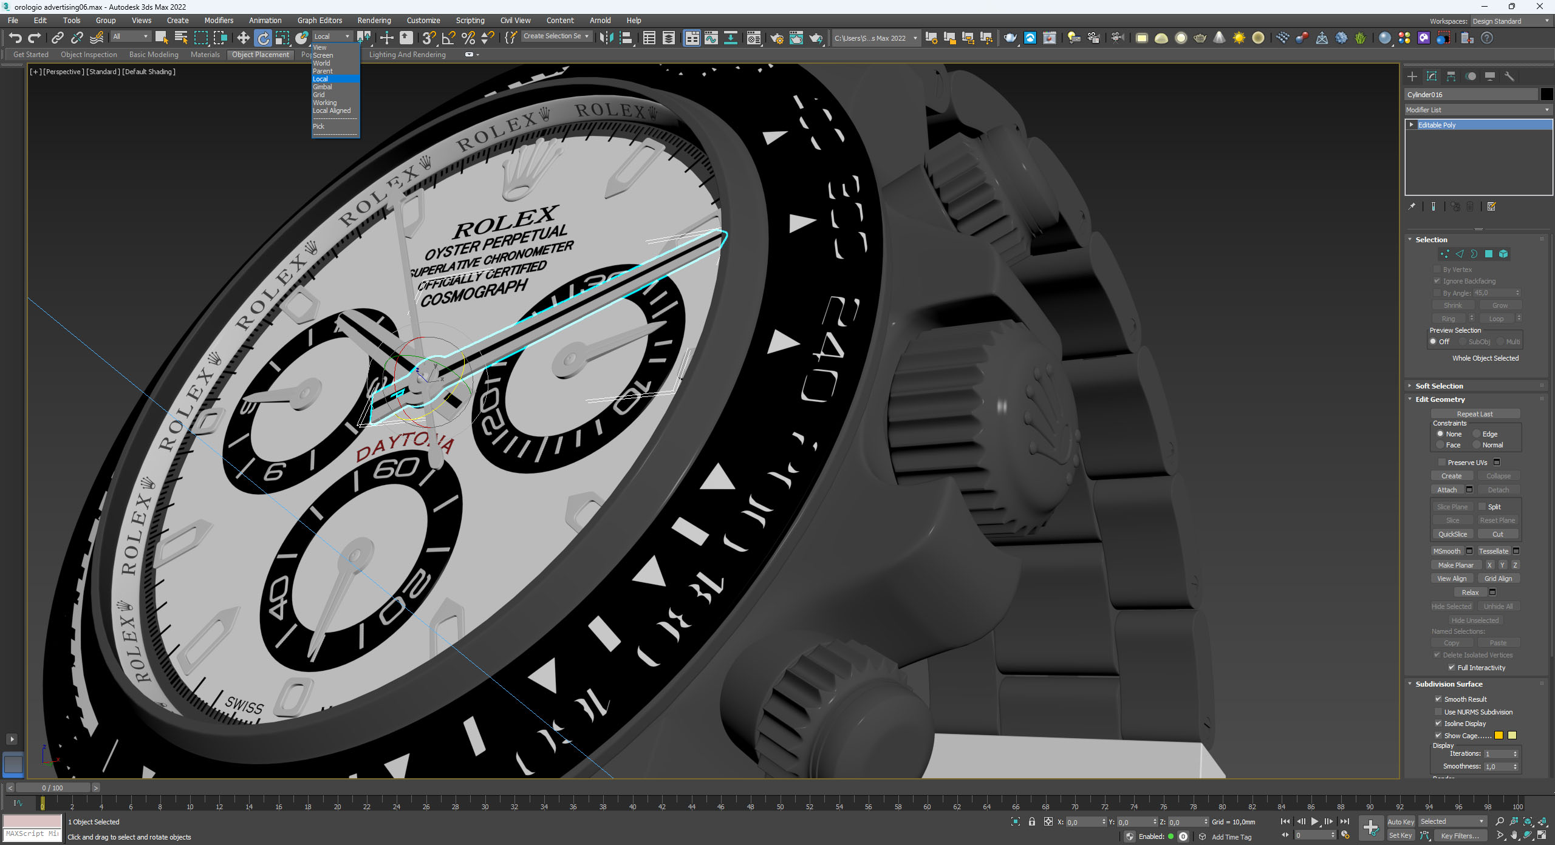This screenshot has width=1555, height=845.
Task: Click the QuickSlice button
Action: pos(1452,534)
